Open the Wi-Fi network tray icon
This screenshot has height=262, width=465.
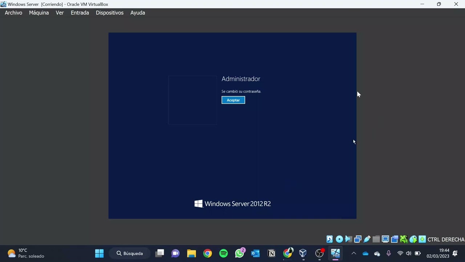tap(400, 253)
